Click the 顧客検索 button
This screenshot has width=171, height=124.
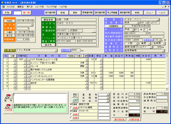click(x=48, y=20)
